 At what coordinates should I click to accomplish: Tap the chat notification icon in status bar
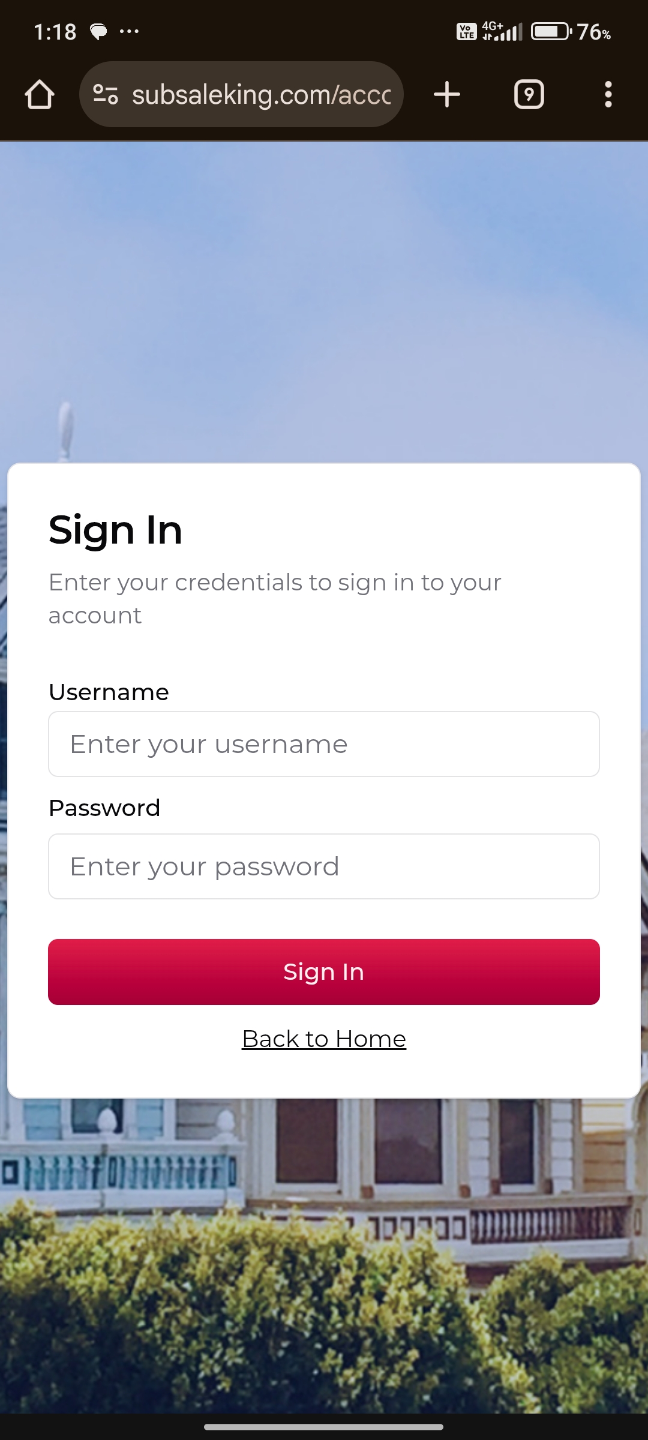coord(98,31)
